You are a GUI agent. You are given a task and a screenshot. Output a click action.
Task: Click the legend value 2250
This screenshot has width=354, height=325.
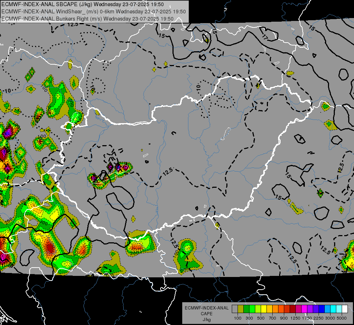pyautogui.click(x=319, y=318)
